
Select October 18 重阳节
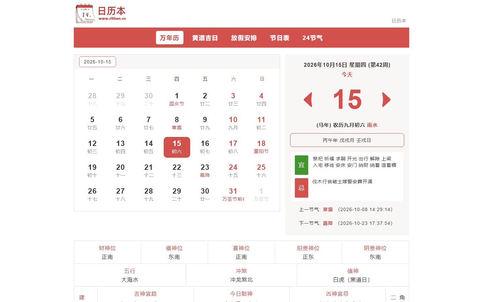click(261, 147)
